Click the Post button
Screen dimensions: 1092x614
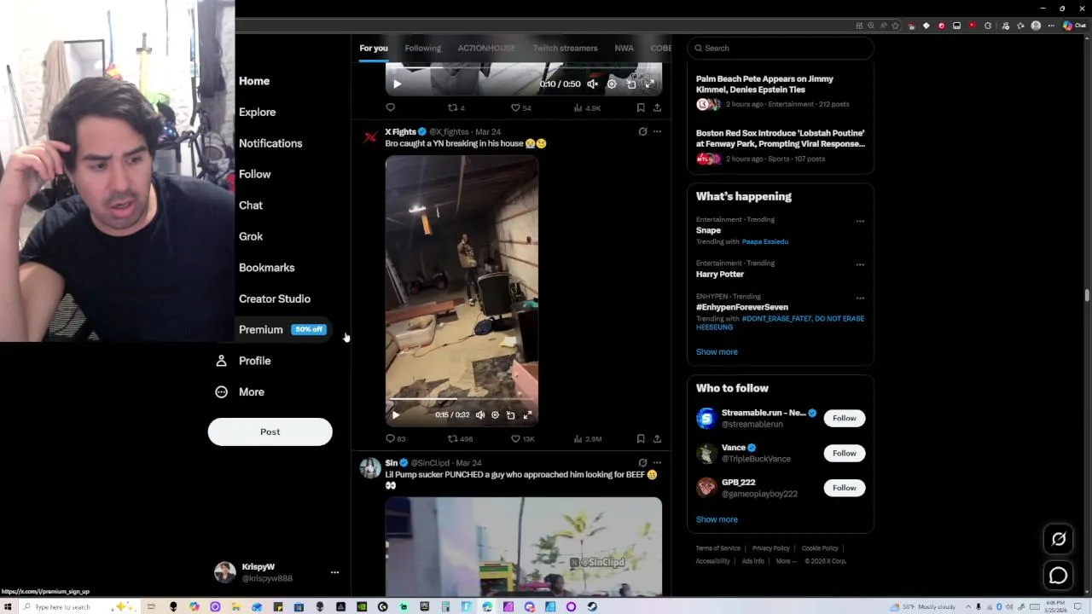pyautogui.click(x=270, y=432)
